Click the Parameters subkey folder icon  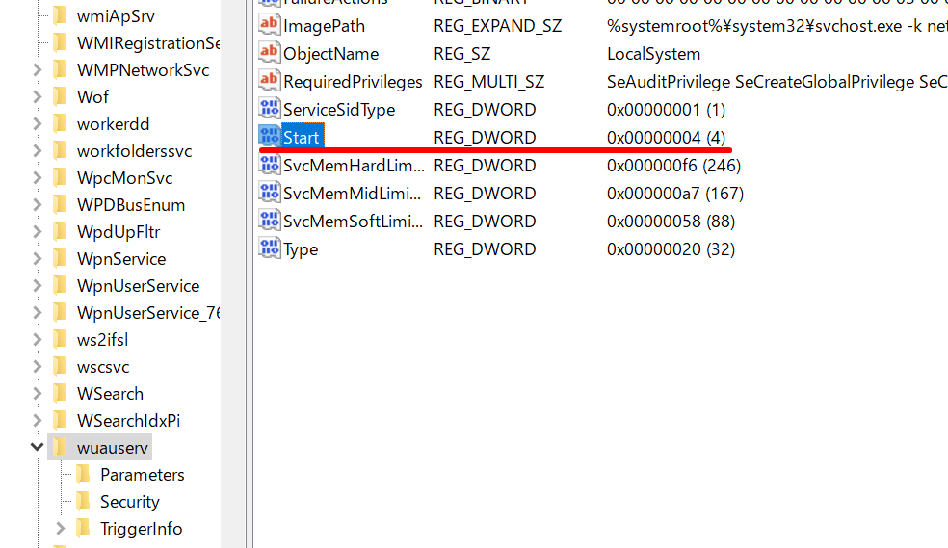(x=84, y=474)
